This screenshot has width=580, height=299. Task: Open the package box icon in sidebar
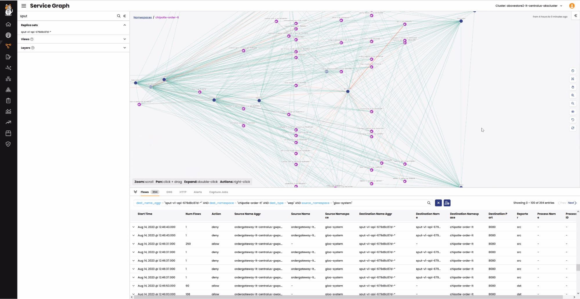coord(8,133)
